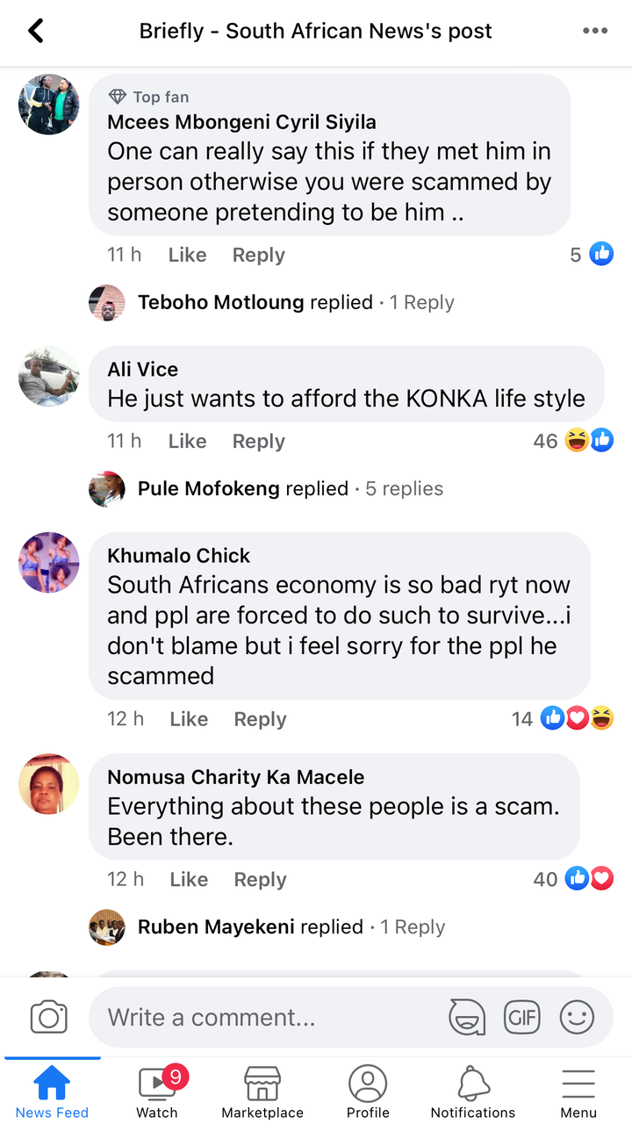Reply to Mcees Mbongeni Cyril Siyila's comment
The image size is (632, 1124).
(x=258, y=255)
